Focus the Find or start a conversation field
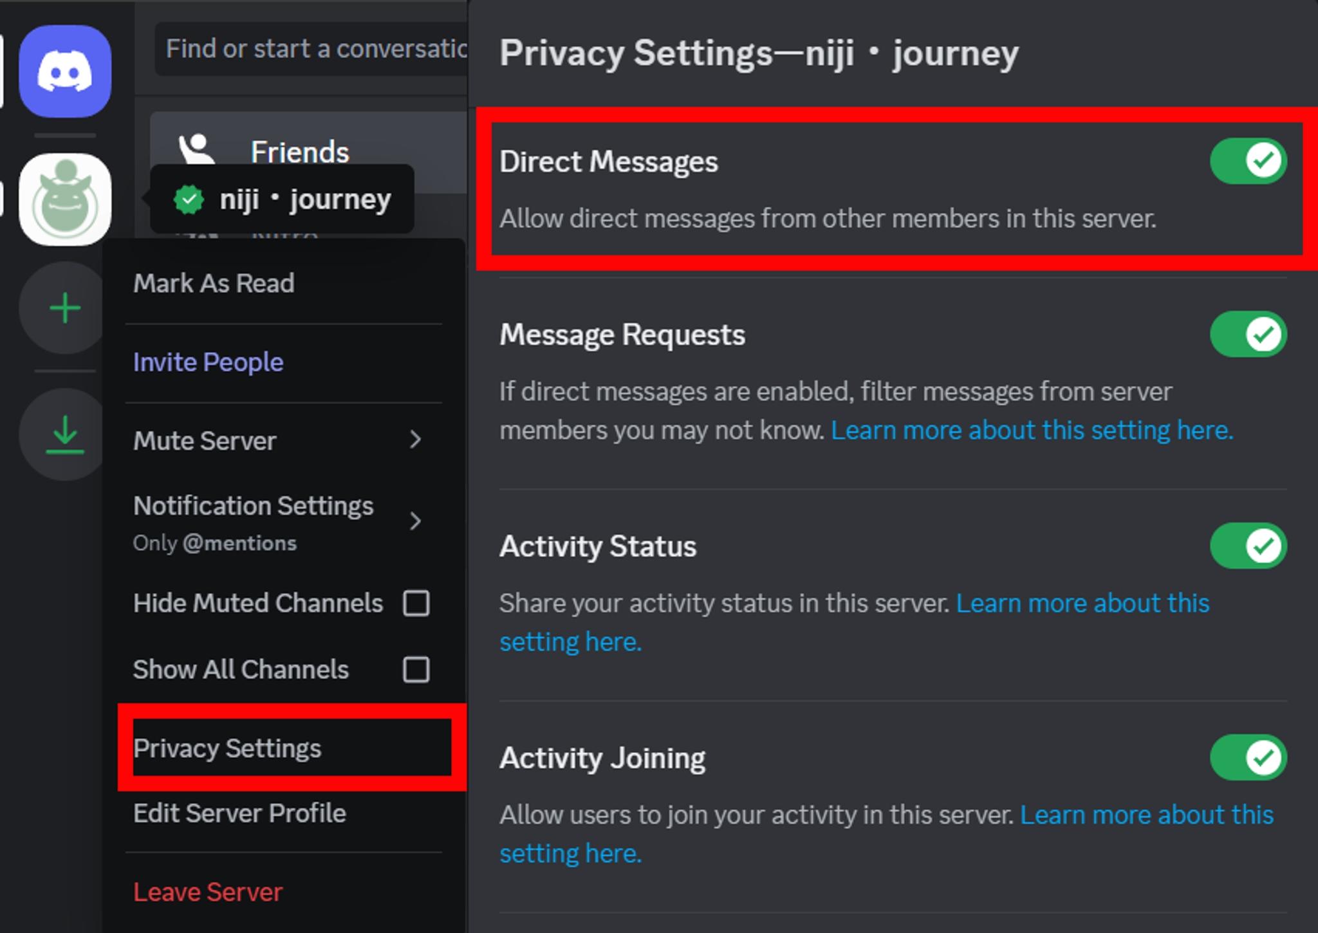This screenshot has width=1318, height=933. [311, 49]
